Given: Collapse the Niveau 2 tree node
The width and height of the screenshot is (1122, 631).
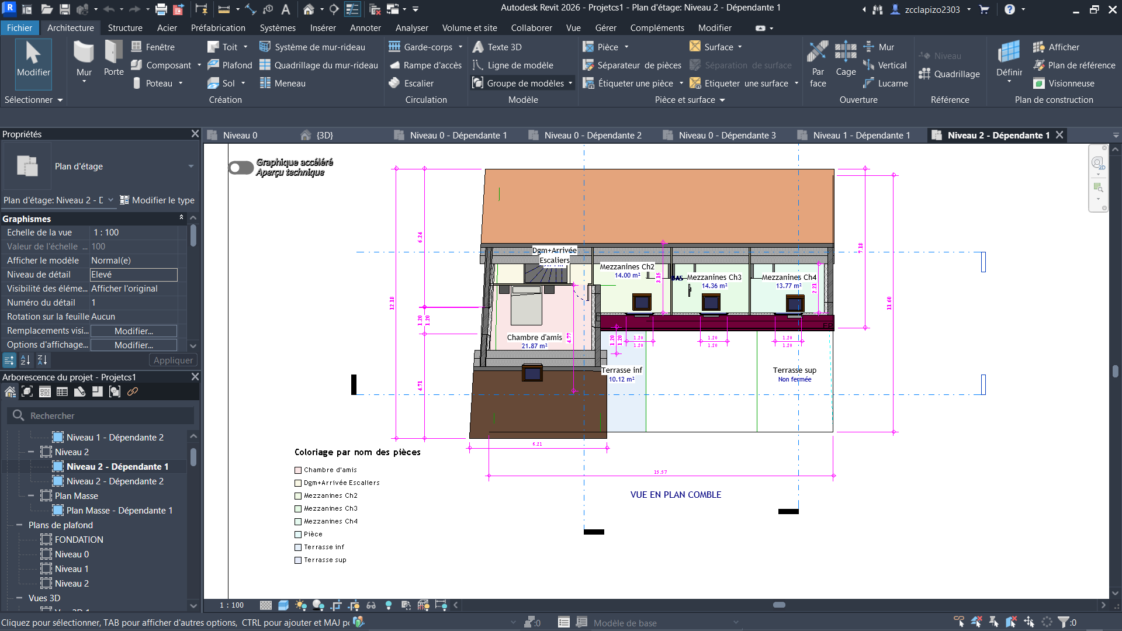Looking at the screenshot, I should click(x=31, y=452).
